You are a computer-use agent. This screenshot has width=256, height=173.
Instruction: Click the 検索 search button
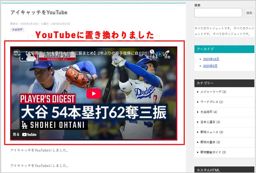tap(249, 13)
